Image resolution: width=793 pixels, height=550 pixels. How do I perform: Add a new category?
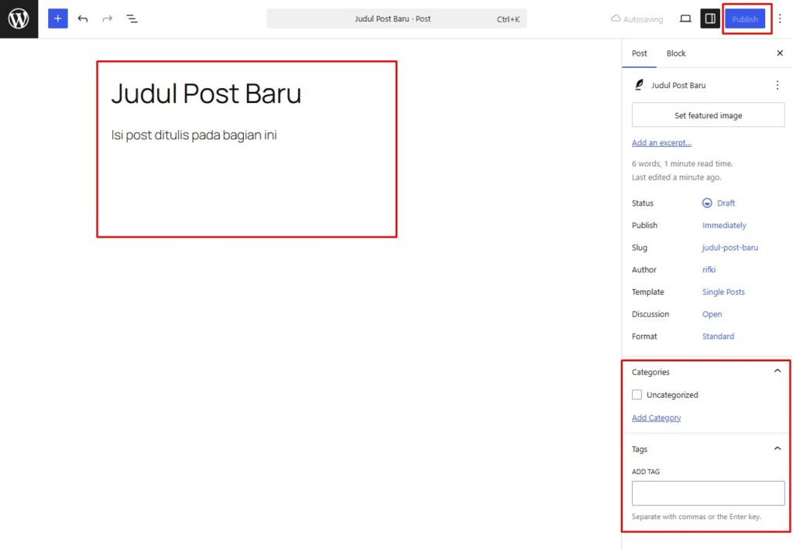coord(656,418)
